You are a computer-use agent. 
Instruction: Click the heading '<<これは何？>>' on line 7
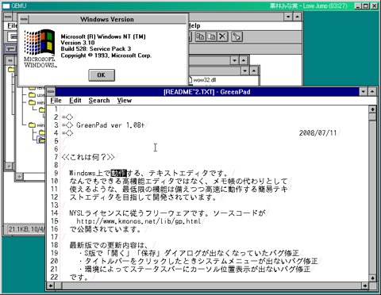click(x=88, y=157)
